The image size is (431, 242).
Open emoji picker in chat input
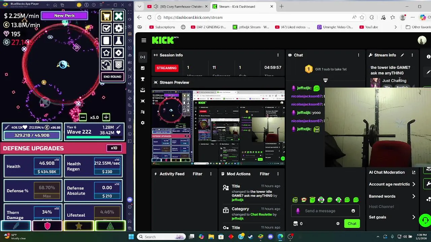353,211
